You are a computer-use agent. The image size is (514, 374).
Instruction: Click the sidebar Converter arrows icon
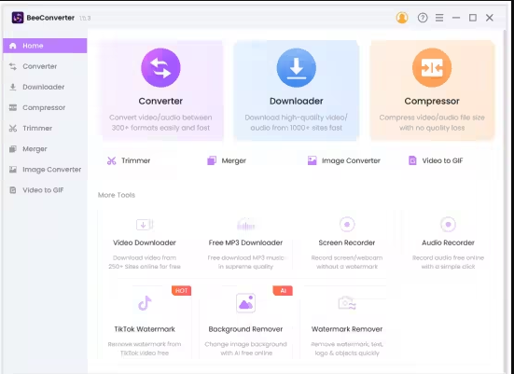13,66
